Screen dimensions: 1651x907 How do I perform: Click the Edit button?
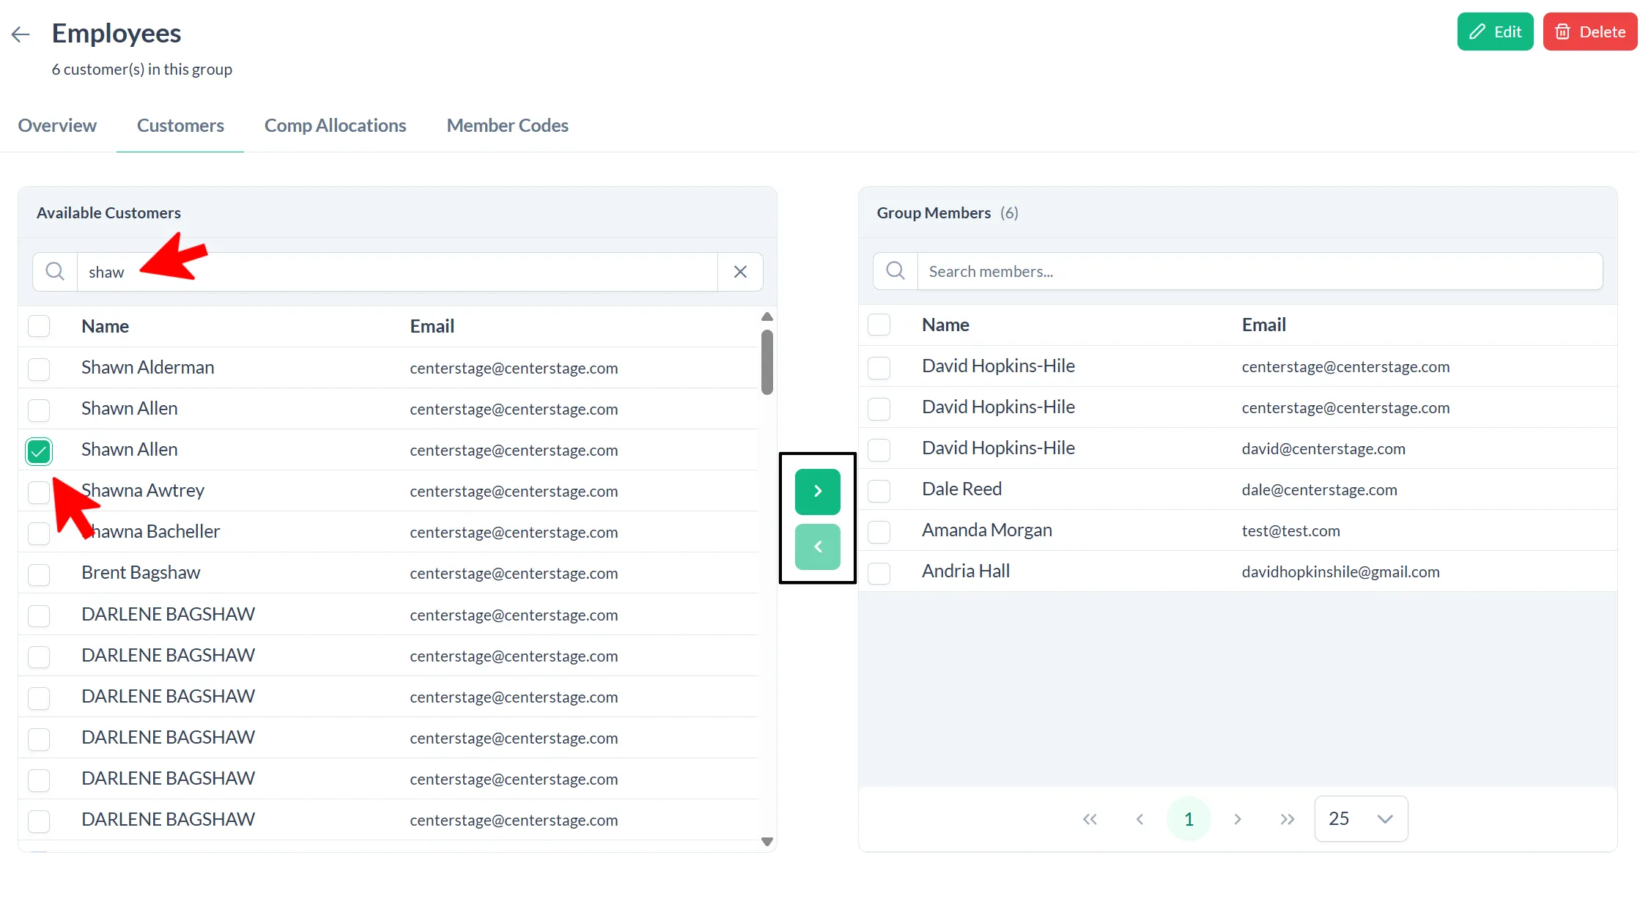pos(1495,32)
